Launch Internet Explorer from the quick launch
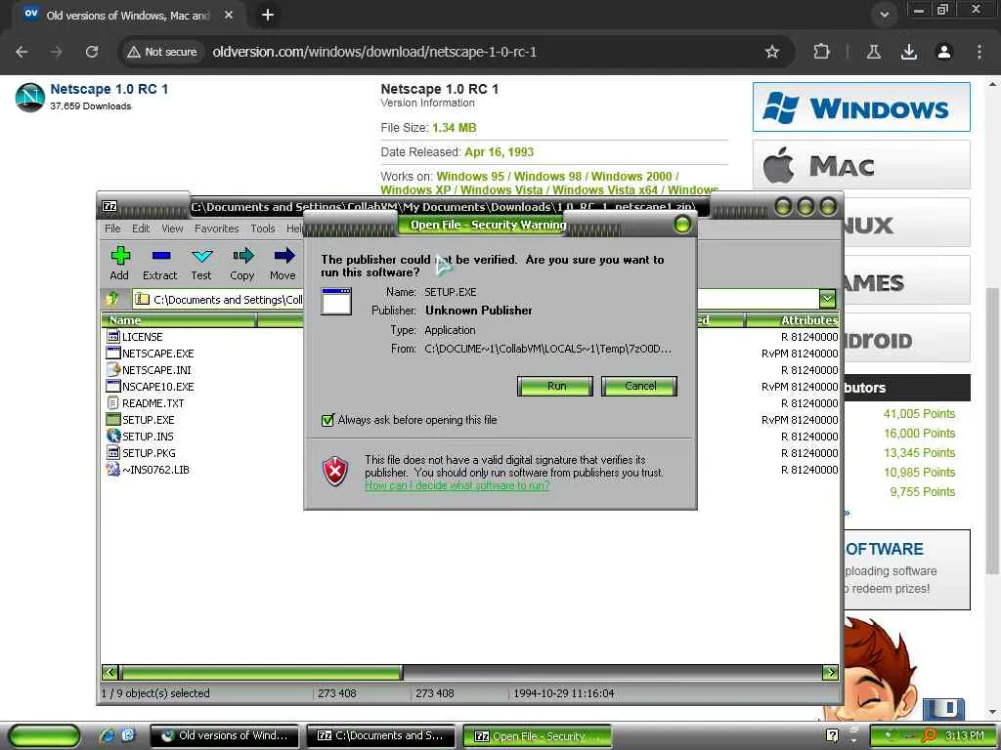1001x750 pixels. 107,735
